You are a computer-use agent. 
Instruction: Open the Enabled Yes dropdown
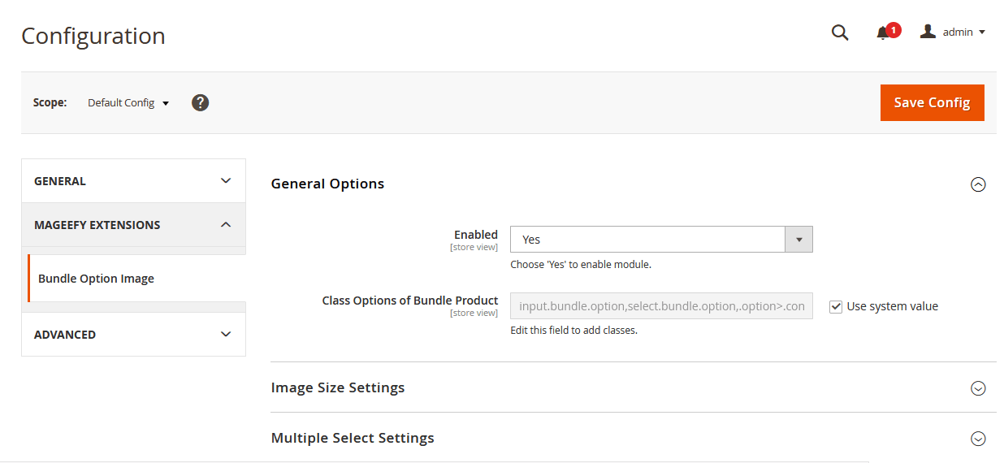click(x=660, y=240)
